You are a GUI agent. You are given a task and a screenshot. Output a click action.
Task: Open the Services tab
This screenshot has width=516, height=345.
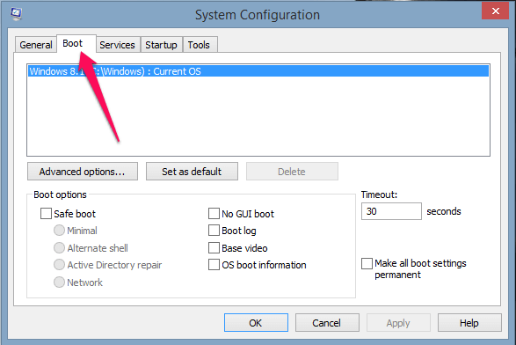point(118,45)
